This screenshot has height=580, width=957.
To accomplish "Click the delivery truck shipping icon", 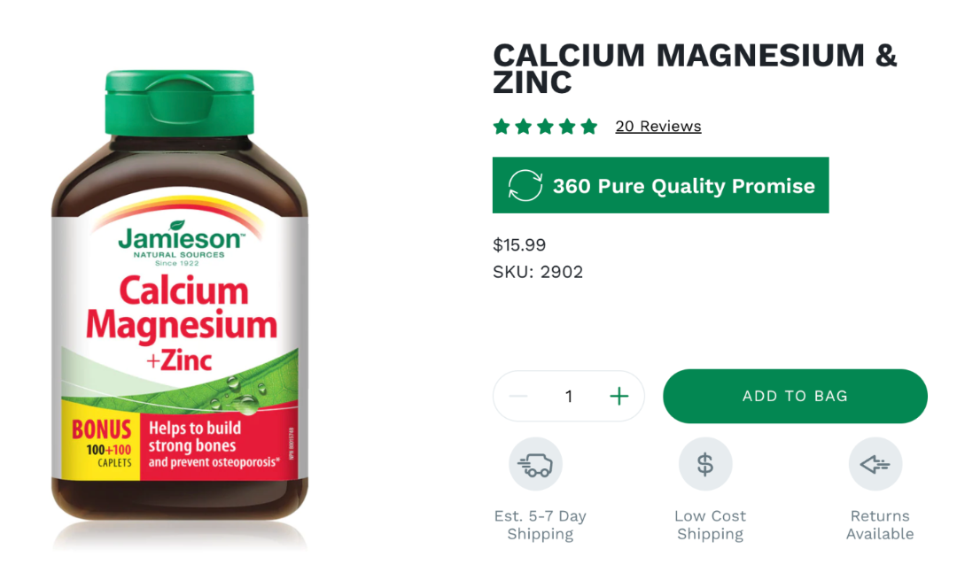I will [x=535, y=464].
